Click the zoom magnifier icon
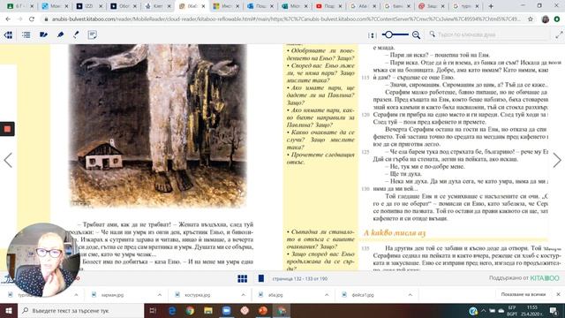 416,34
